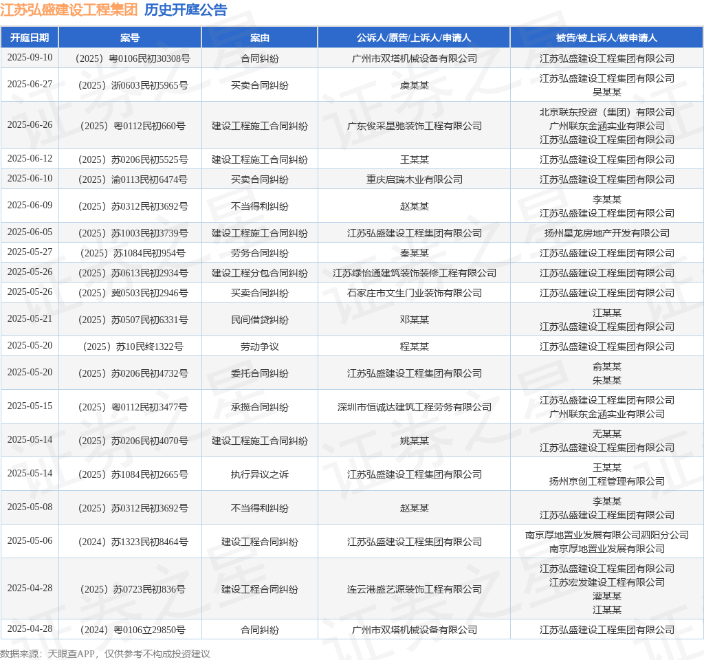Screen dimensions: 704x660
Task: Select plaintiff 连云港盛艺源装饰工程有限公司
Action: (x=414, y=589)
